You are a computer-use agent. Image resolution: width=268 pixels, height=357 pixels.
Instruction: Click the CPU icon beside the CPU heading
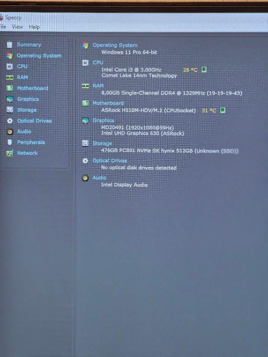tap(85, 63)
